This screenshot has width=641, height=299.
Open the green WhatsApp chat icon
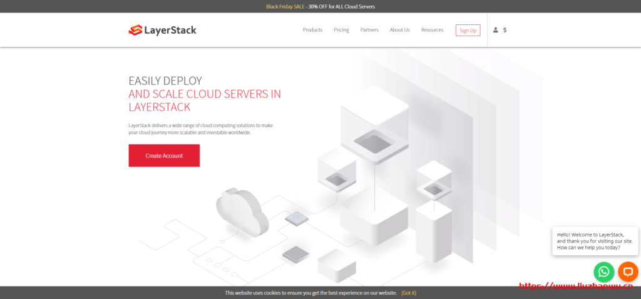603,271
